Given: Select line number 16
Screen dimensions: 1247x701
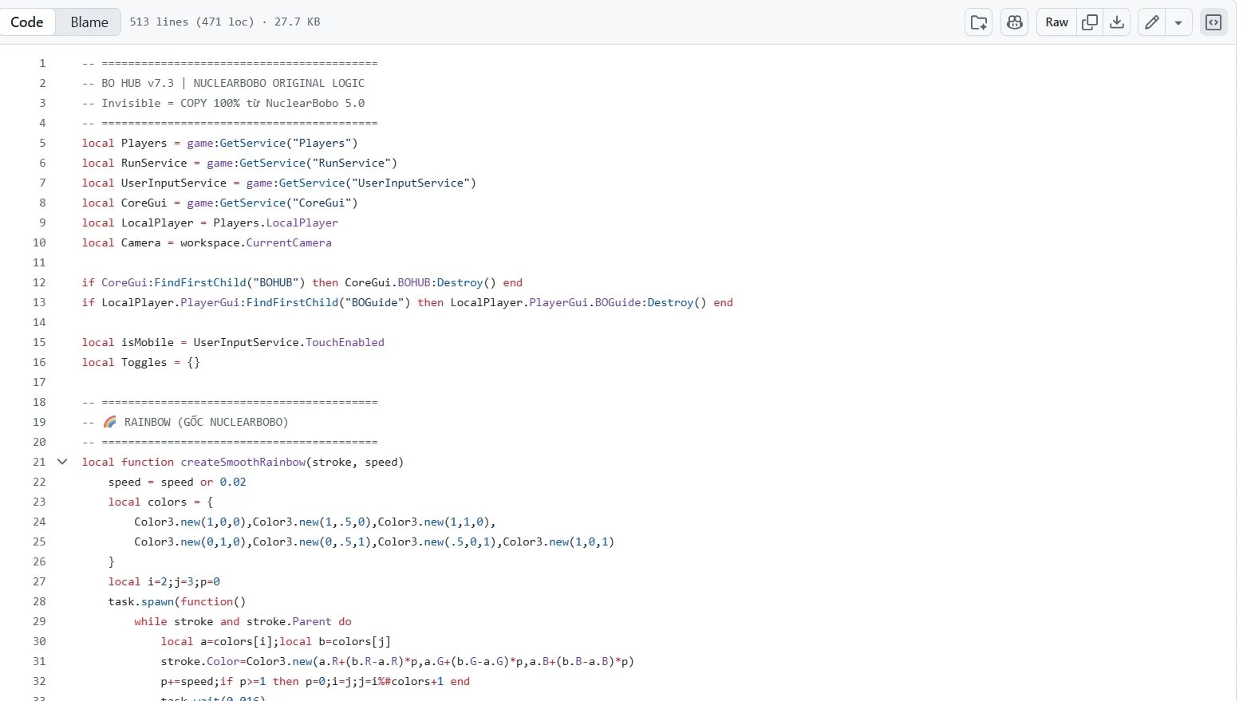Looking at the screenshot, I should tap(39, 362).
